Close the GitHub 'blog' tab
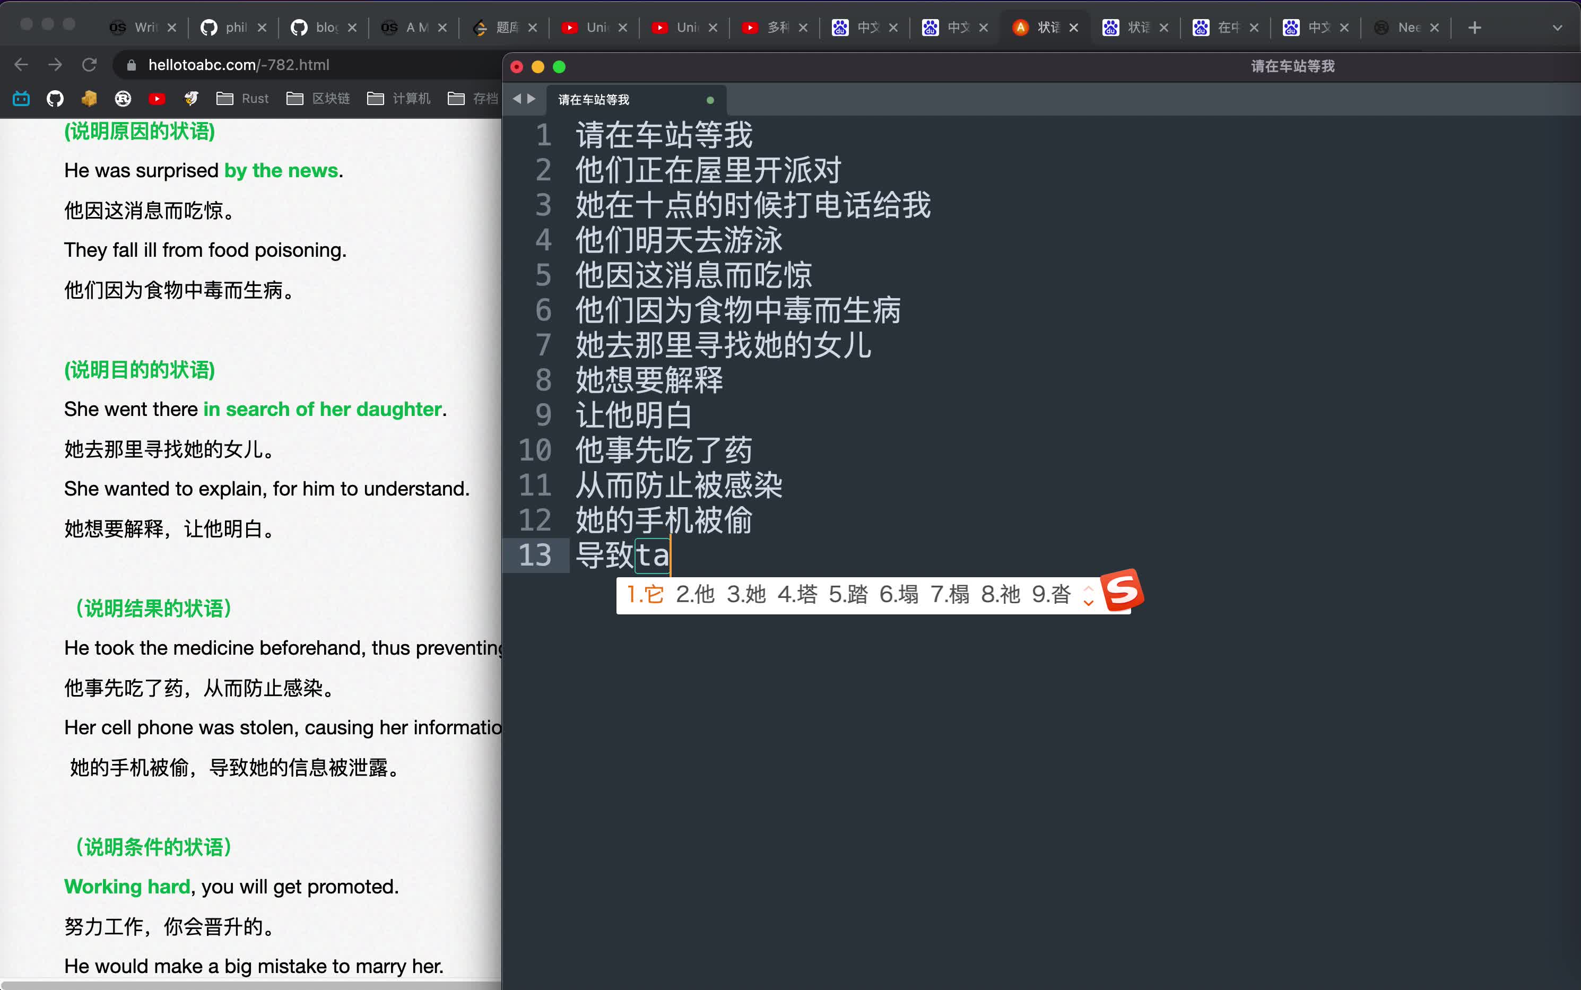This screenshot has width=1581, height=990. pos(352,28)
